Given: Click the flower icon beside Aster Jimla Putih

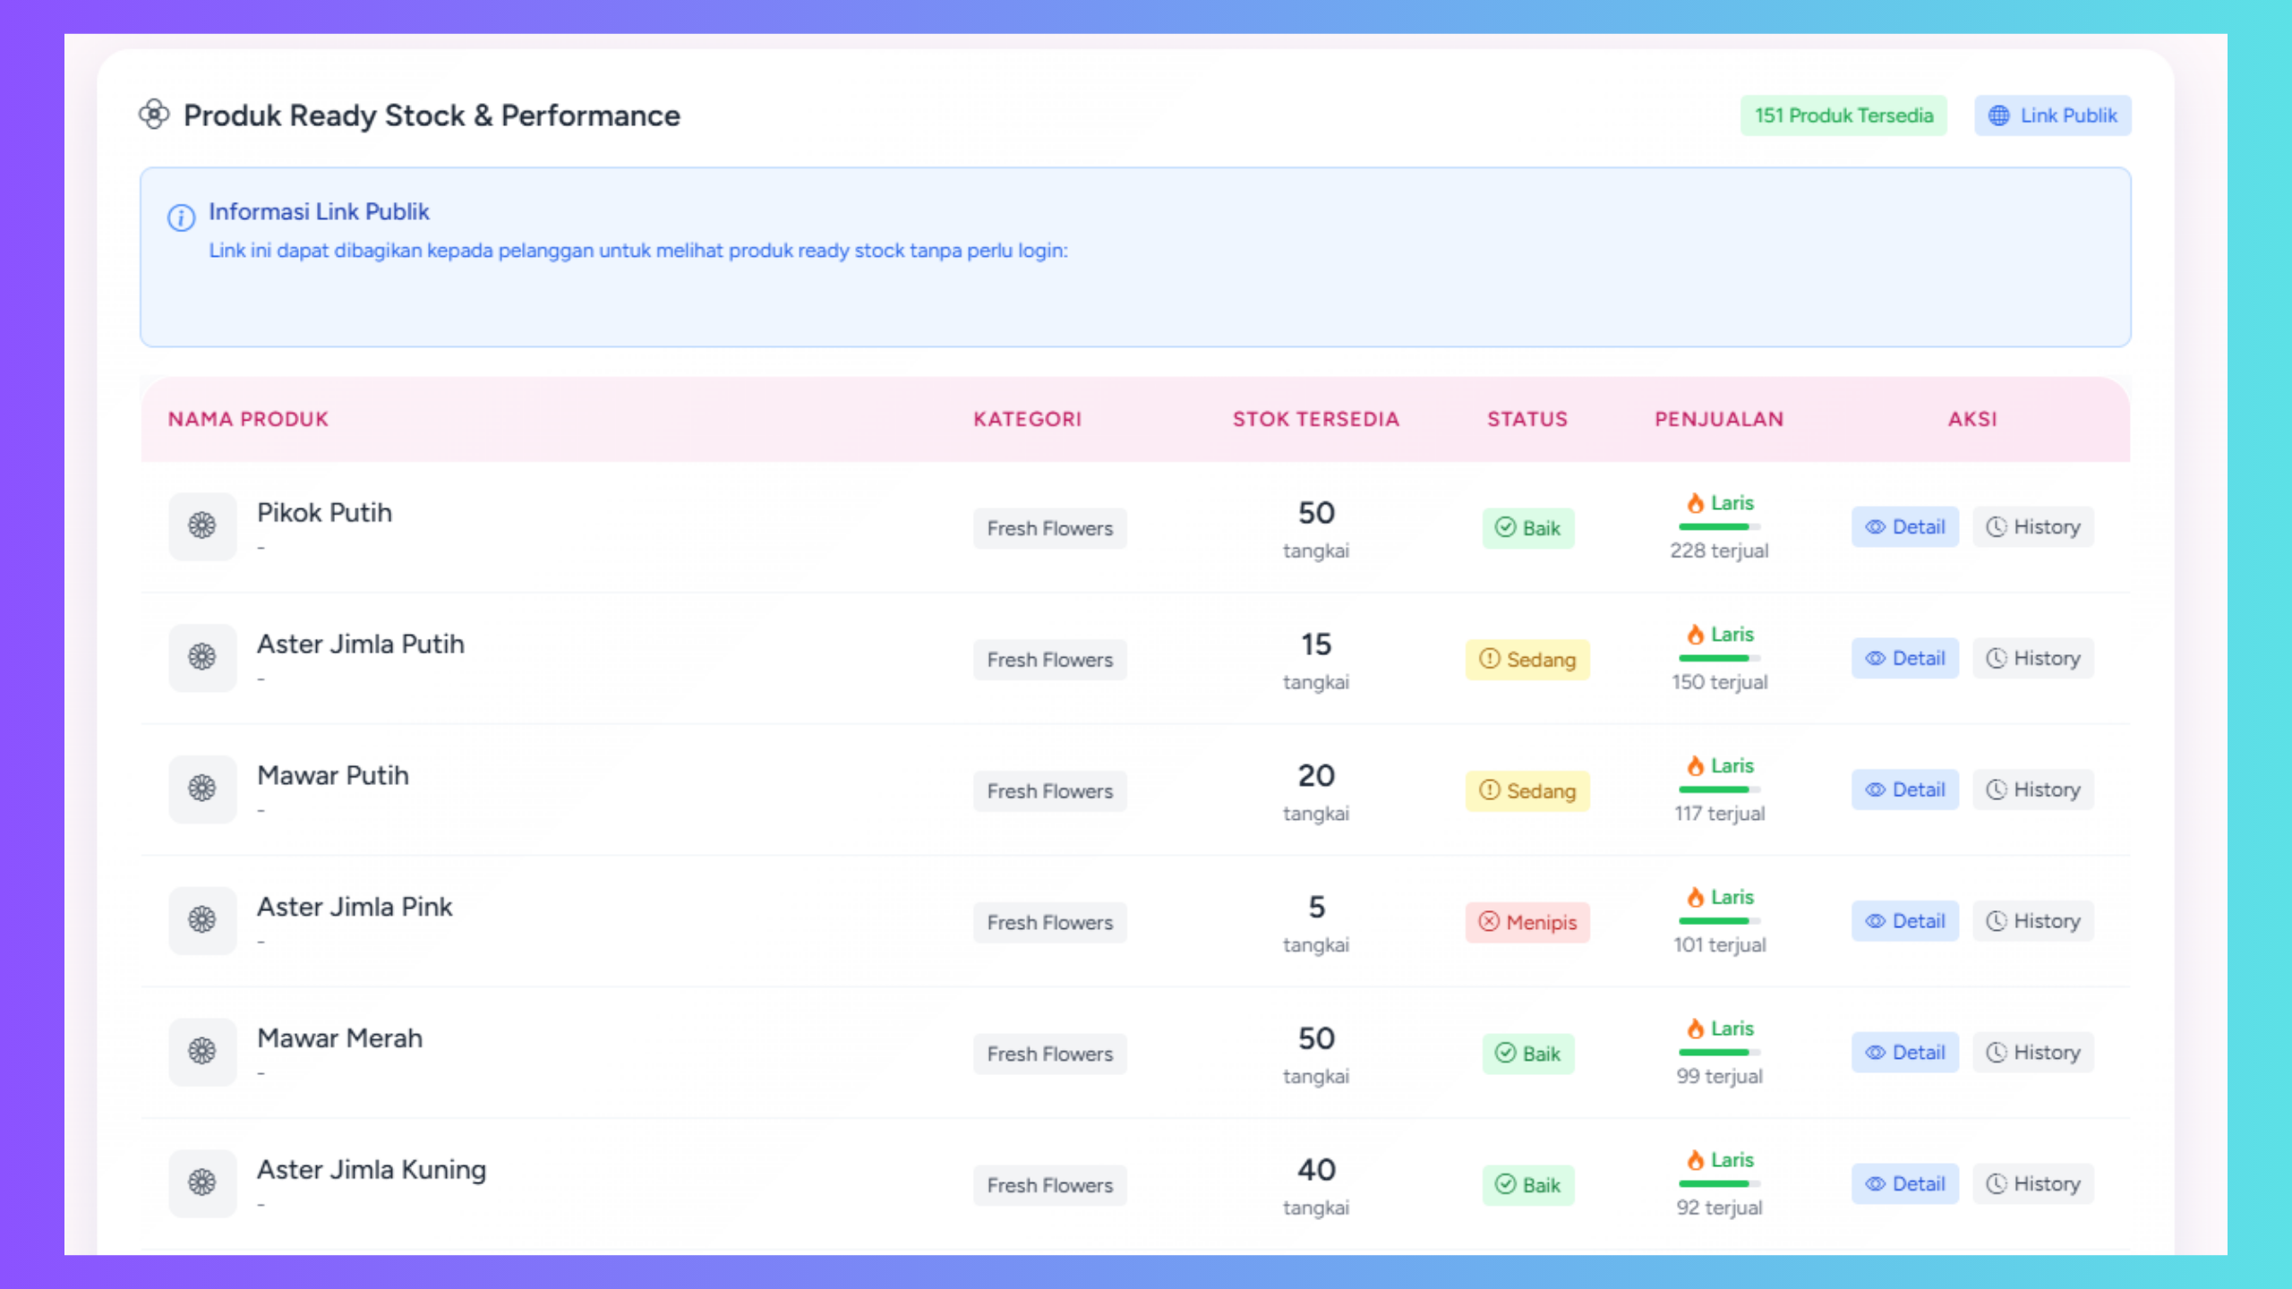Looking at the screenshot, I should 202,658.
